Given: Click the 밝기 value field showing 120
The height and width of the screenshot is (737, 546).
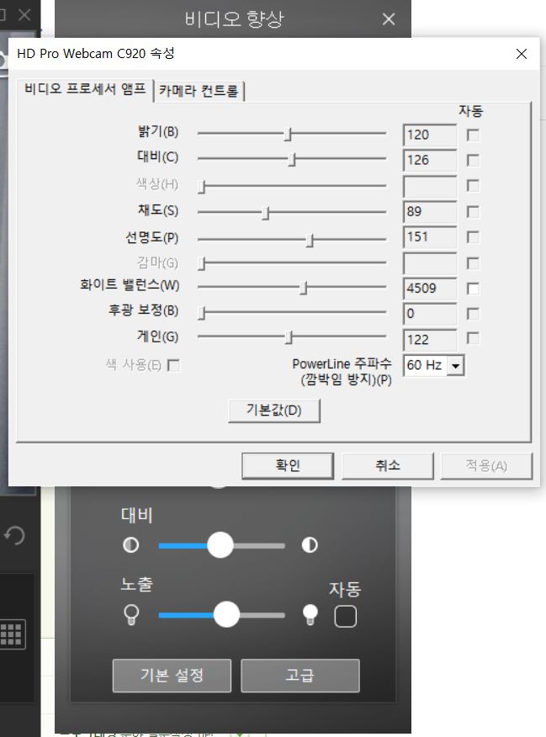Looking at the screenshot, I should tap(429, 135).
